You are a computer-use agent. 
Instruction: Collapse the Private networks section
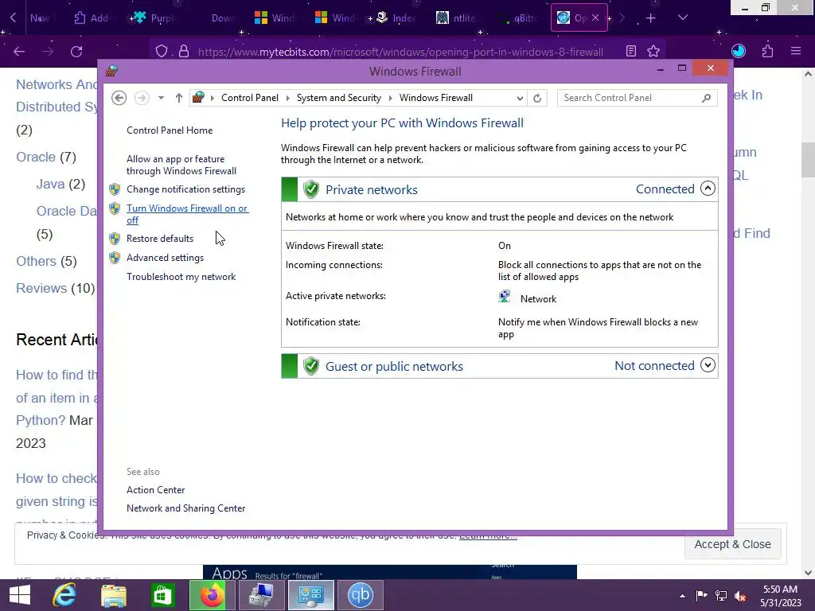point(708,189)
